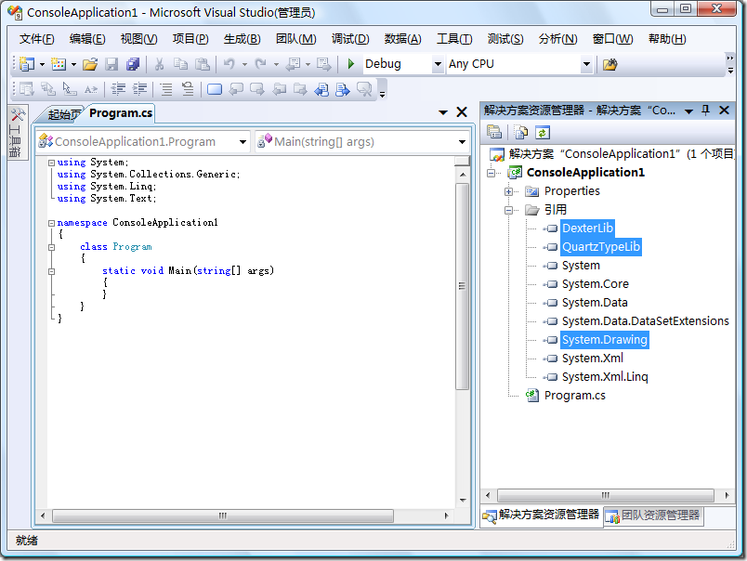Select the Program.cs editor tab
747x561 pixels.
click(x=121, y=113)
